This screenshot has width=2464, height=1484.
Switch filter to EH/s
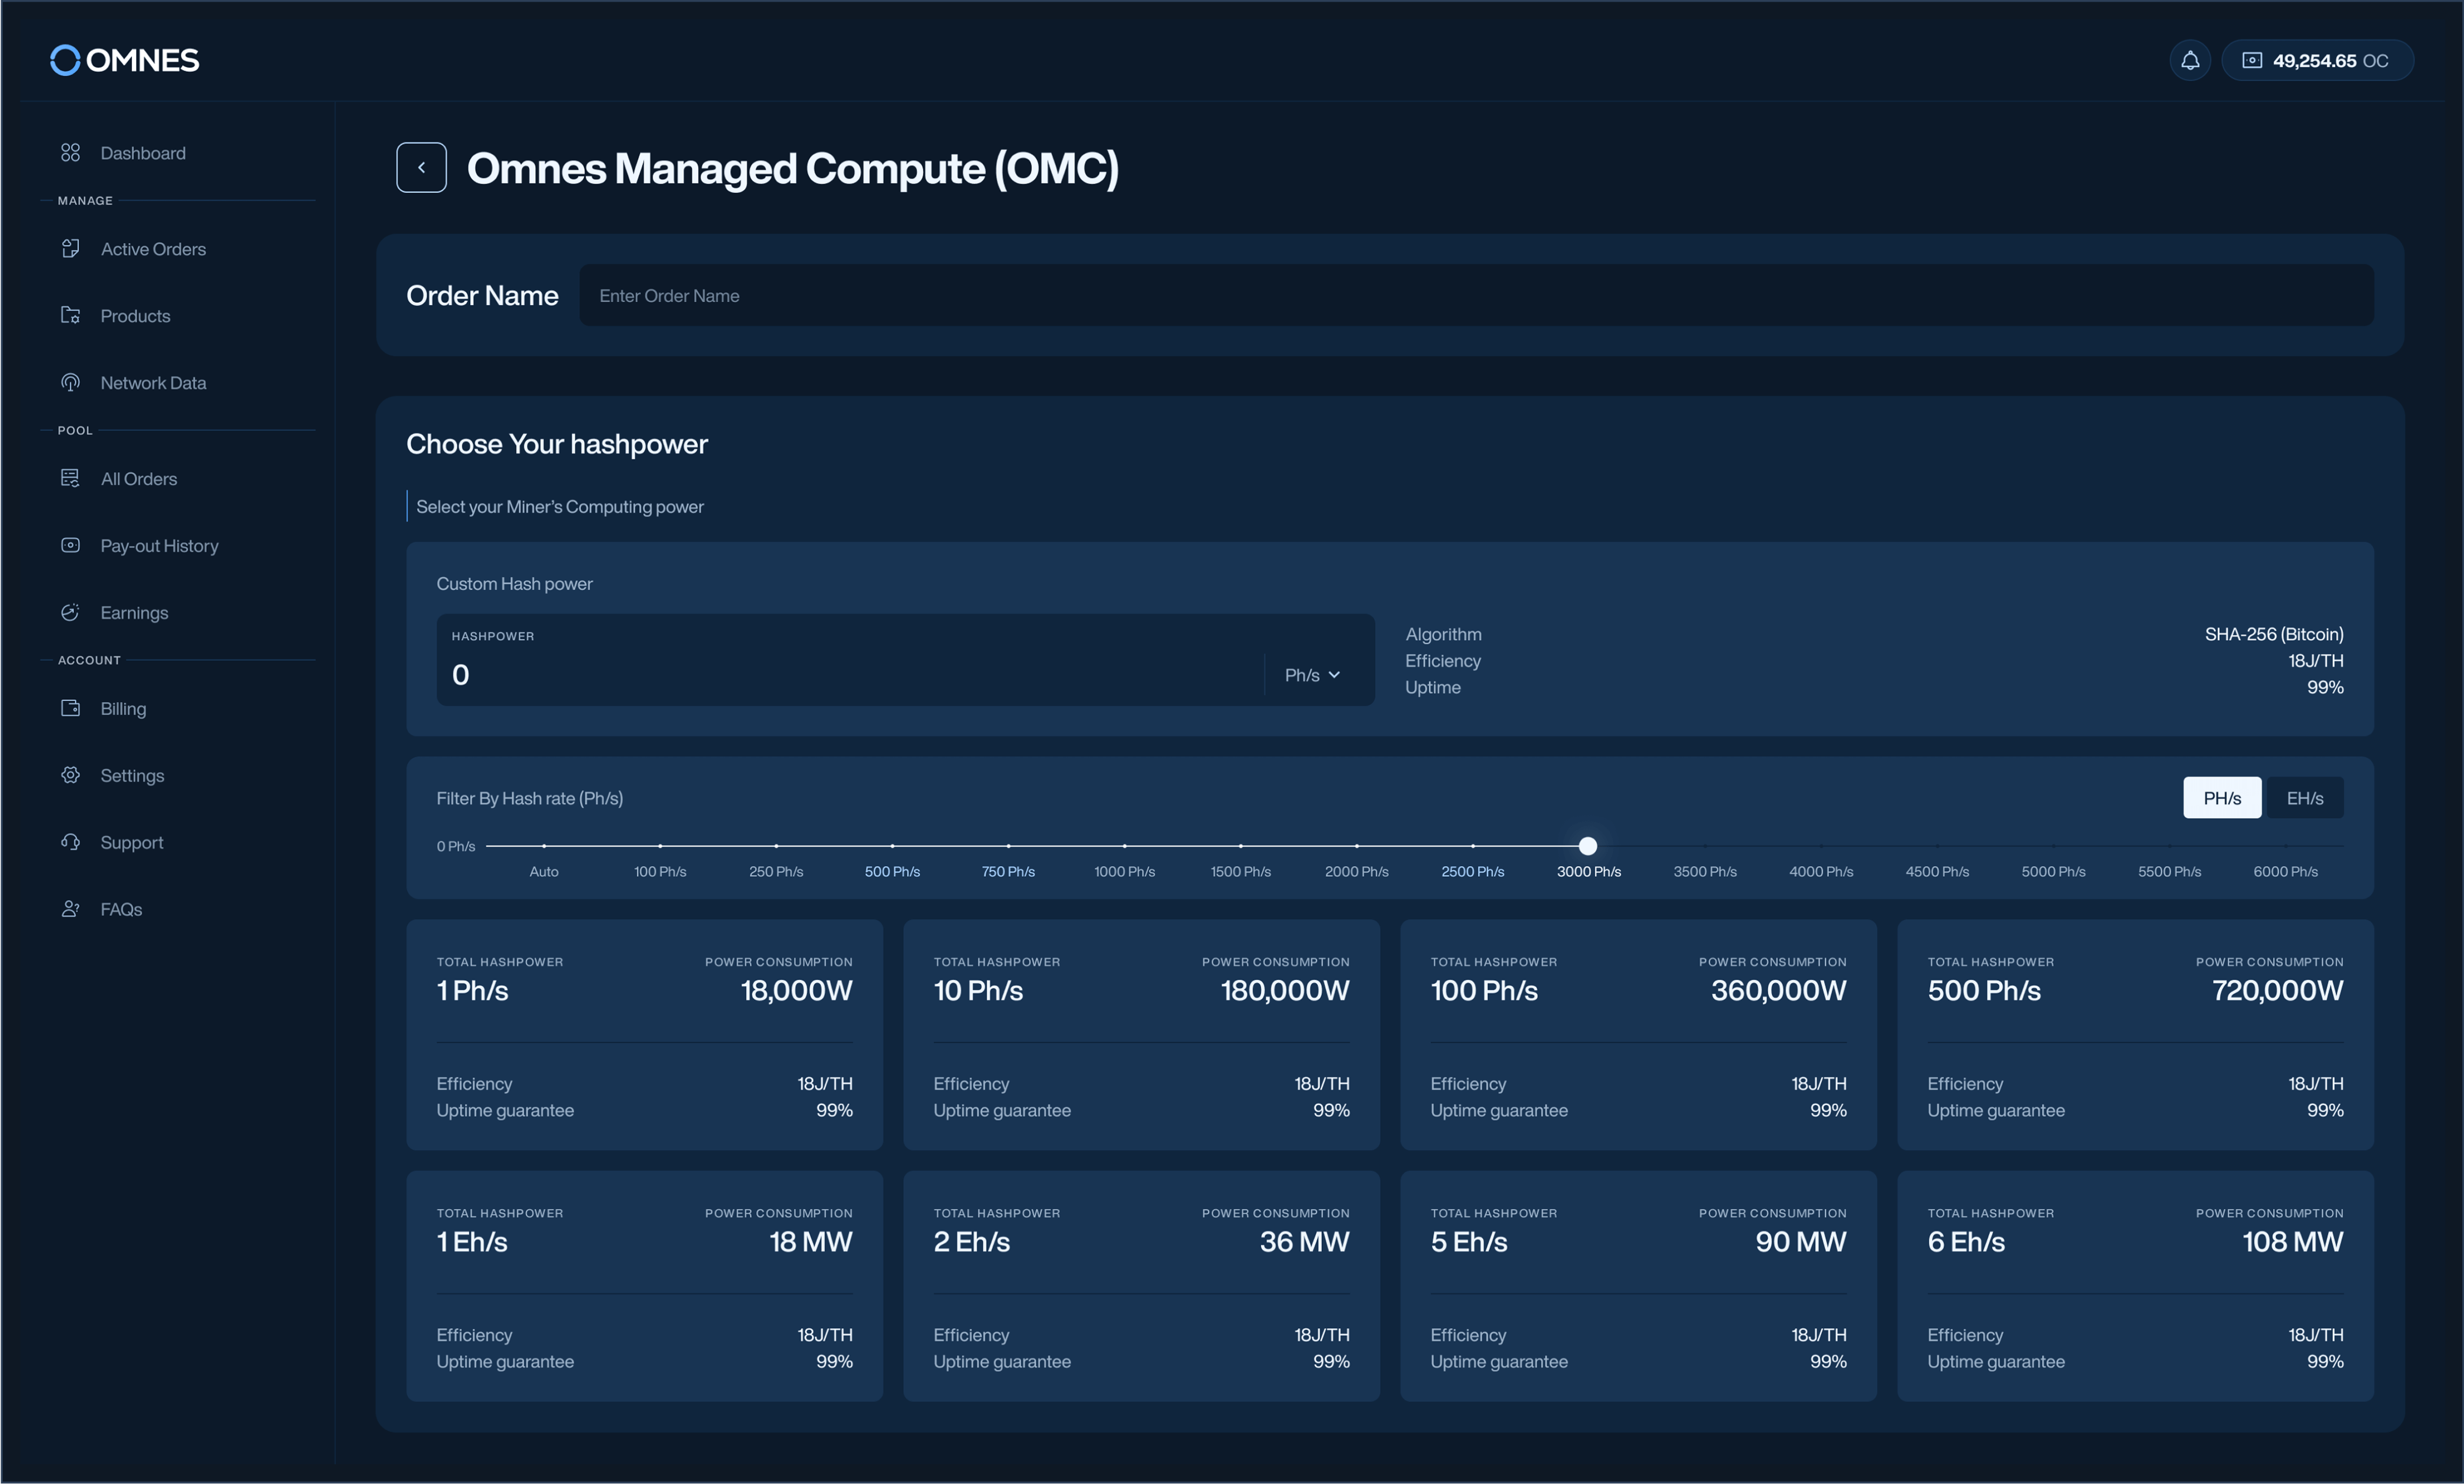[x=2304, y=798]
